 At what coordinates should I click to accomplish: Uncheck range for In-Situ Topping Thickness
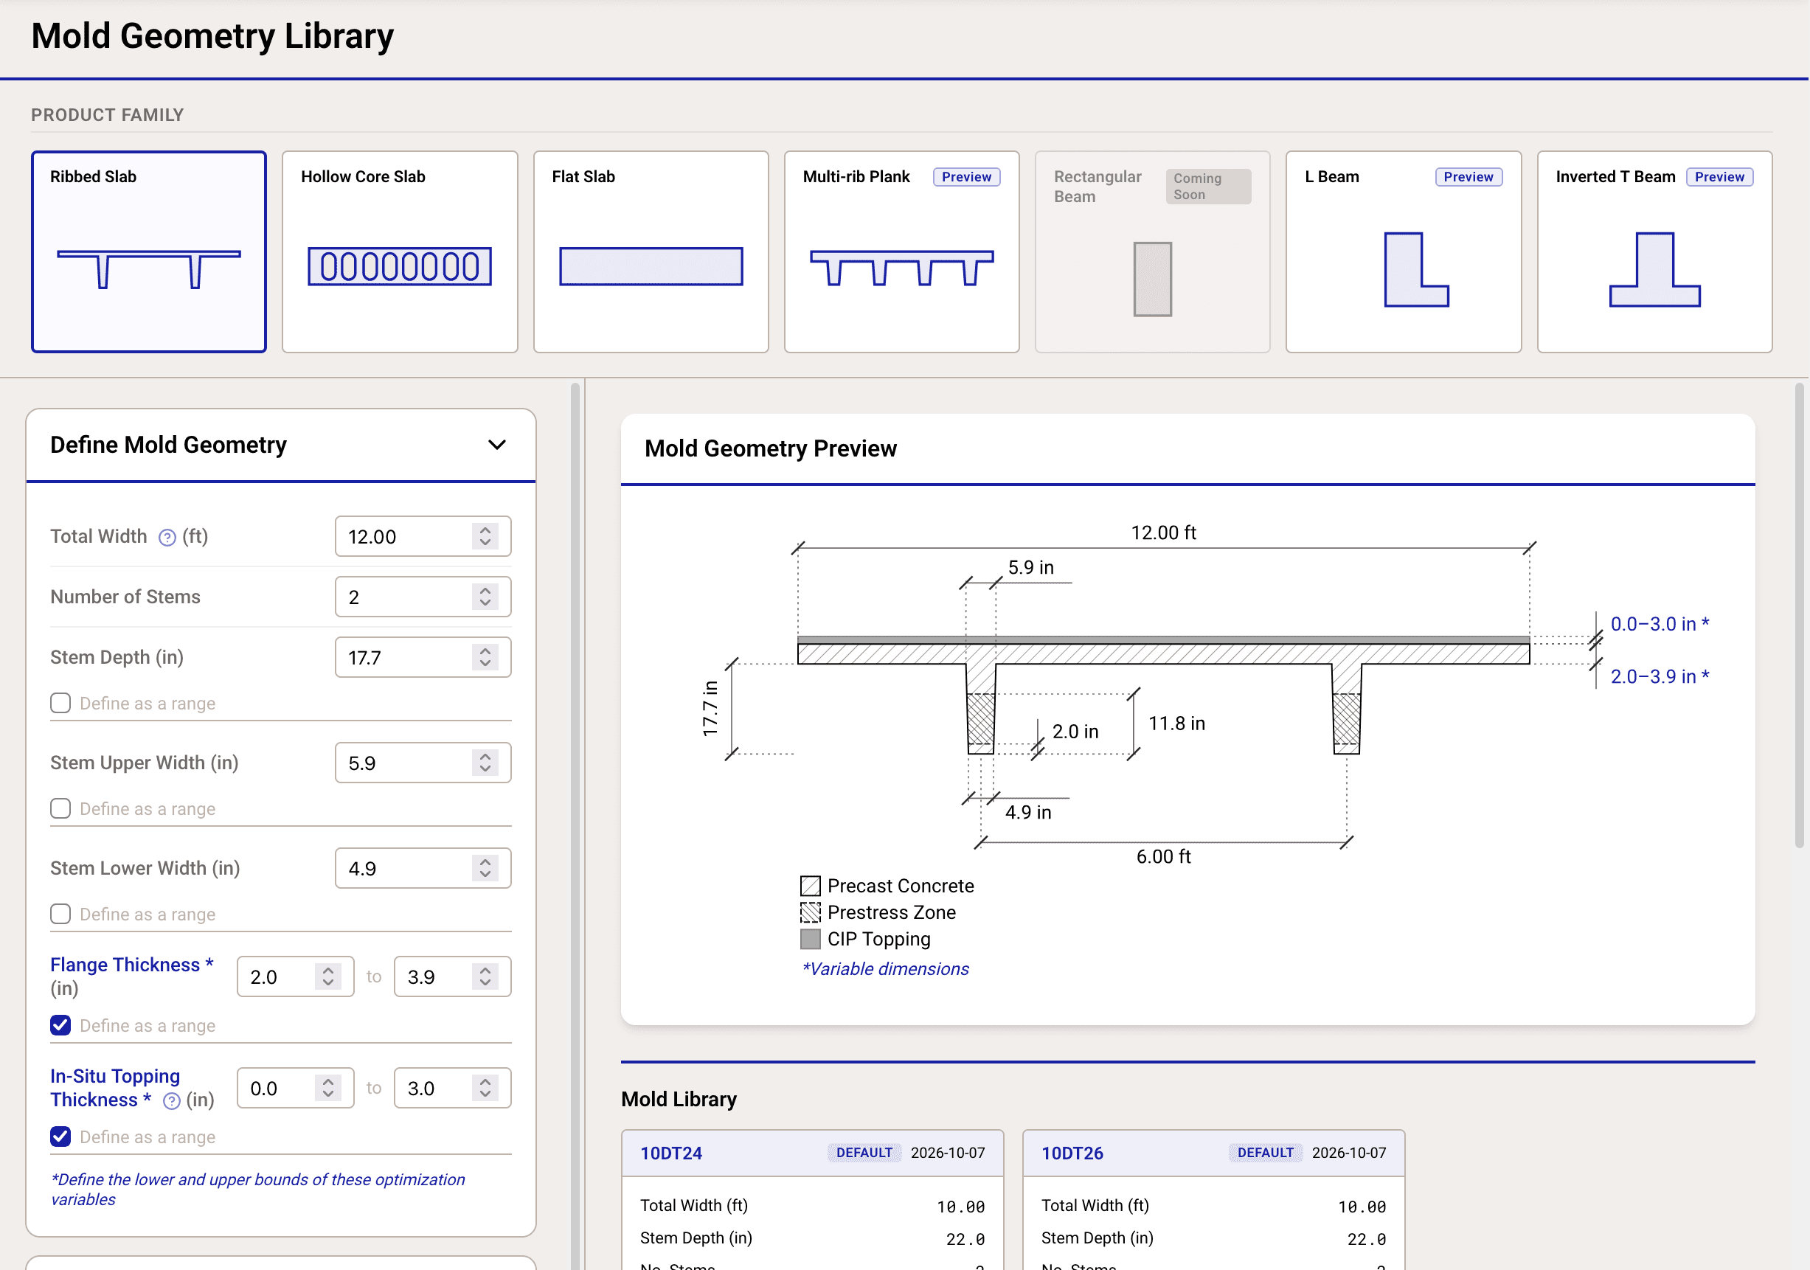click(x=60, y=1137)
